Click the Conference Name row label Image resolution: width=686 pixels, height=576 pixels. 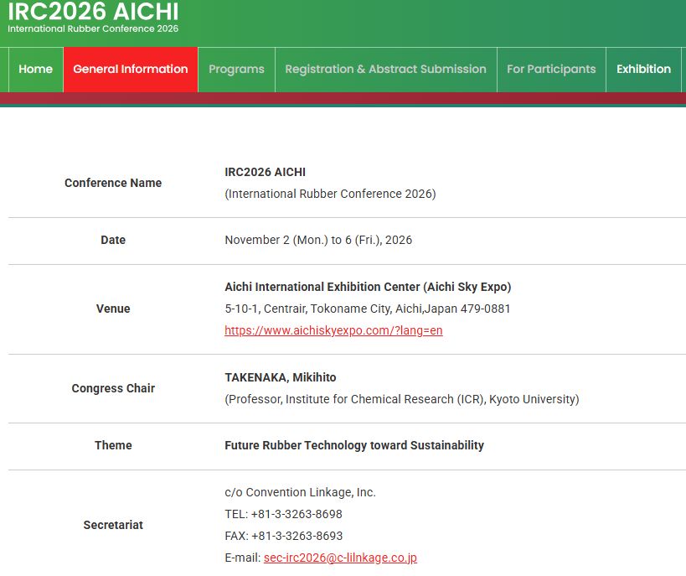click(x=113, y=183)
